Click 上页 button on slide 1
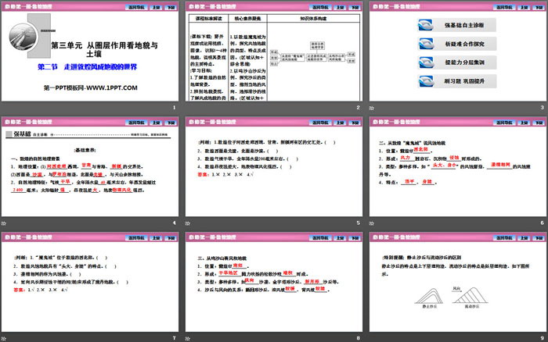Viewport: 548px width, 342px height. tap(156, 7)
